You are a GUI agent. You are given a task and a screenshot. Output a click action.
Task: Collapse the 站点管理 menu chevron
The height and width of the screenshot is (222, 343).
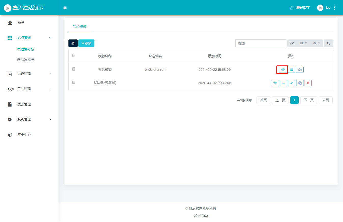point(50,38)
